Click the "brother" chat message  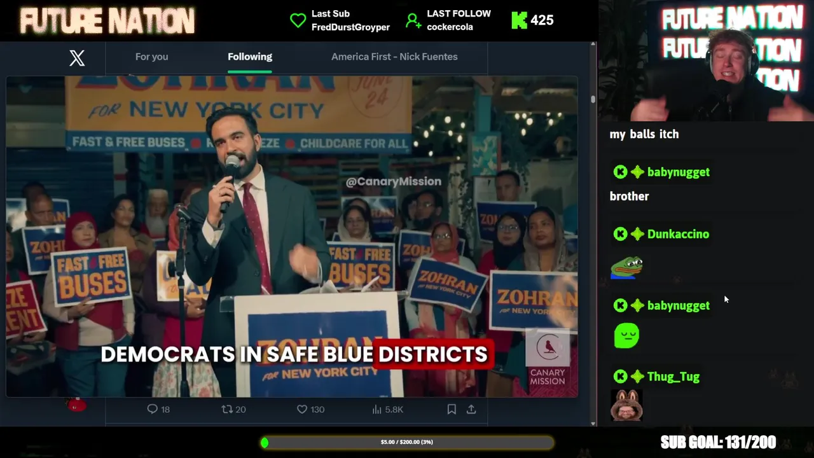pos(630,196)
